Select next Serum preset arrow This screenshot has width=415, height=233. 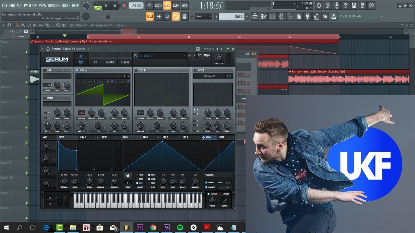tap(194, 56)
